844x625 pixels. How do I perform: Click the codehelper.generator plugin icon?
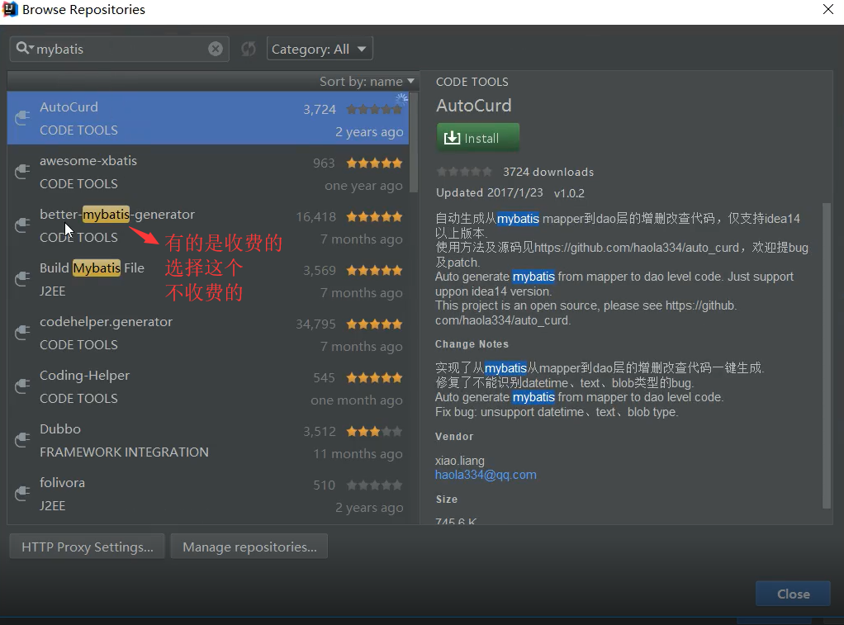pyautogui.click(x=22, y=332)
